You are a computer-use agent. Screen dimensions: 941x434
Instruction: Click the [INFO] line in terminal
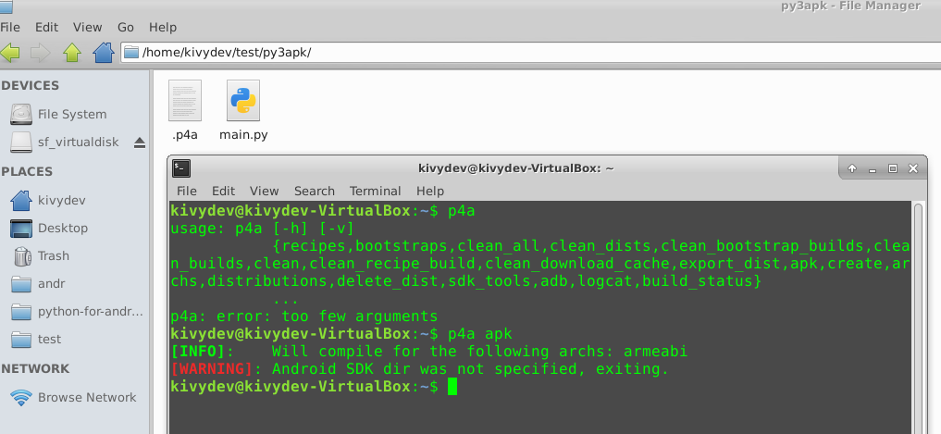click(429, 351)
